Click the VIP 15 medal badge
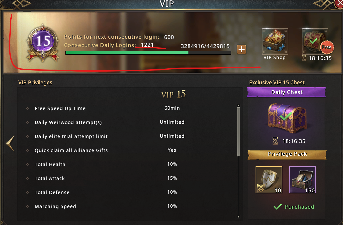The width and height of the screenshot is (343, 225). pyautogui.click(x=43, y=43)
